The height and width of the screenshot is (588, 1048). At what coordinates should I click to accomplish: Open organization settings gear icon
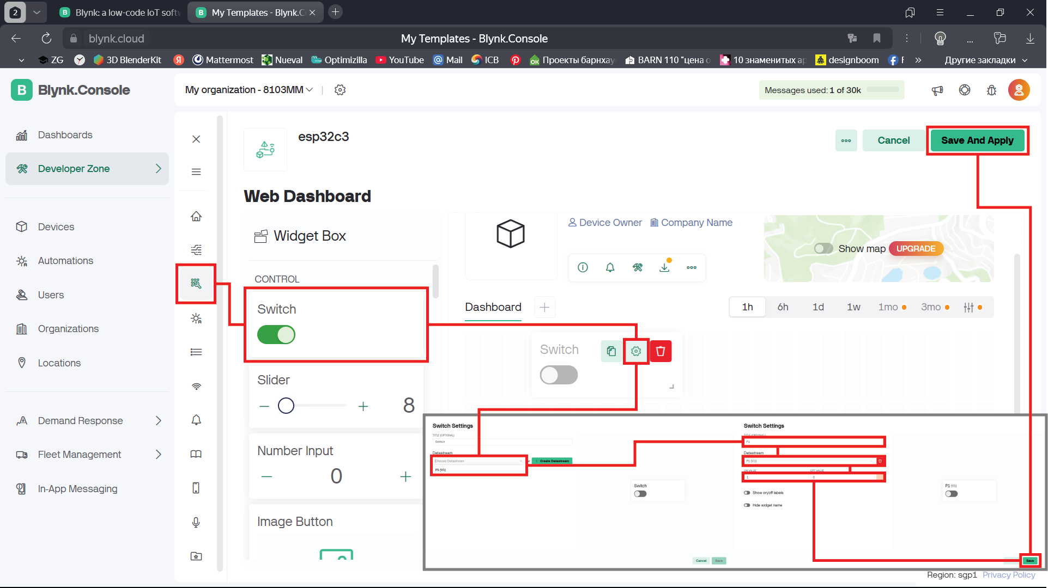point(340,90)
